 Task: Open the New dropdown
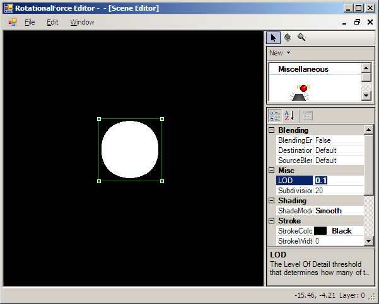(279, 53)
